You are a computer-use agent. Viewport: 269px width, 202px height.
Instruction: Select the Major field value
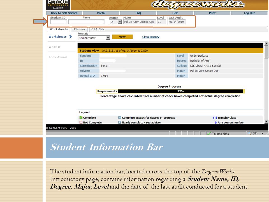(x=140, y=22)
